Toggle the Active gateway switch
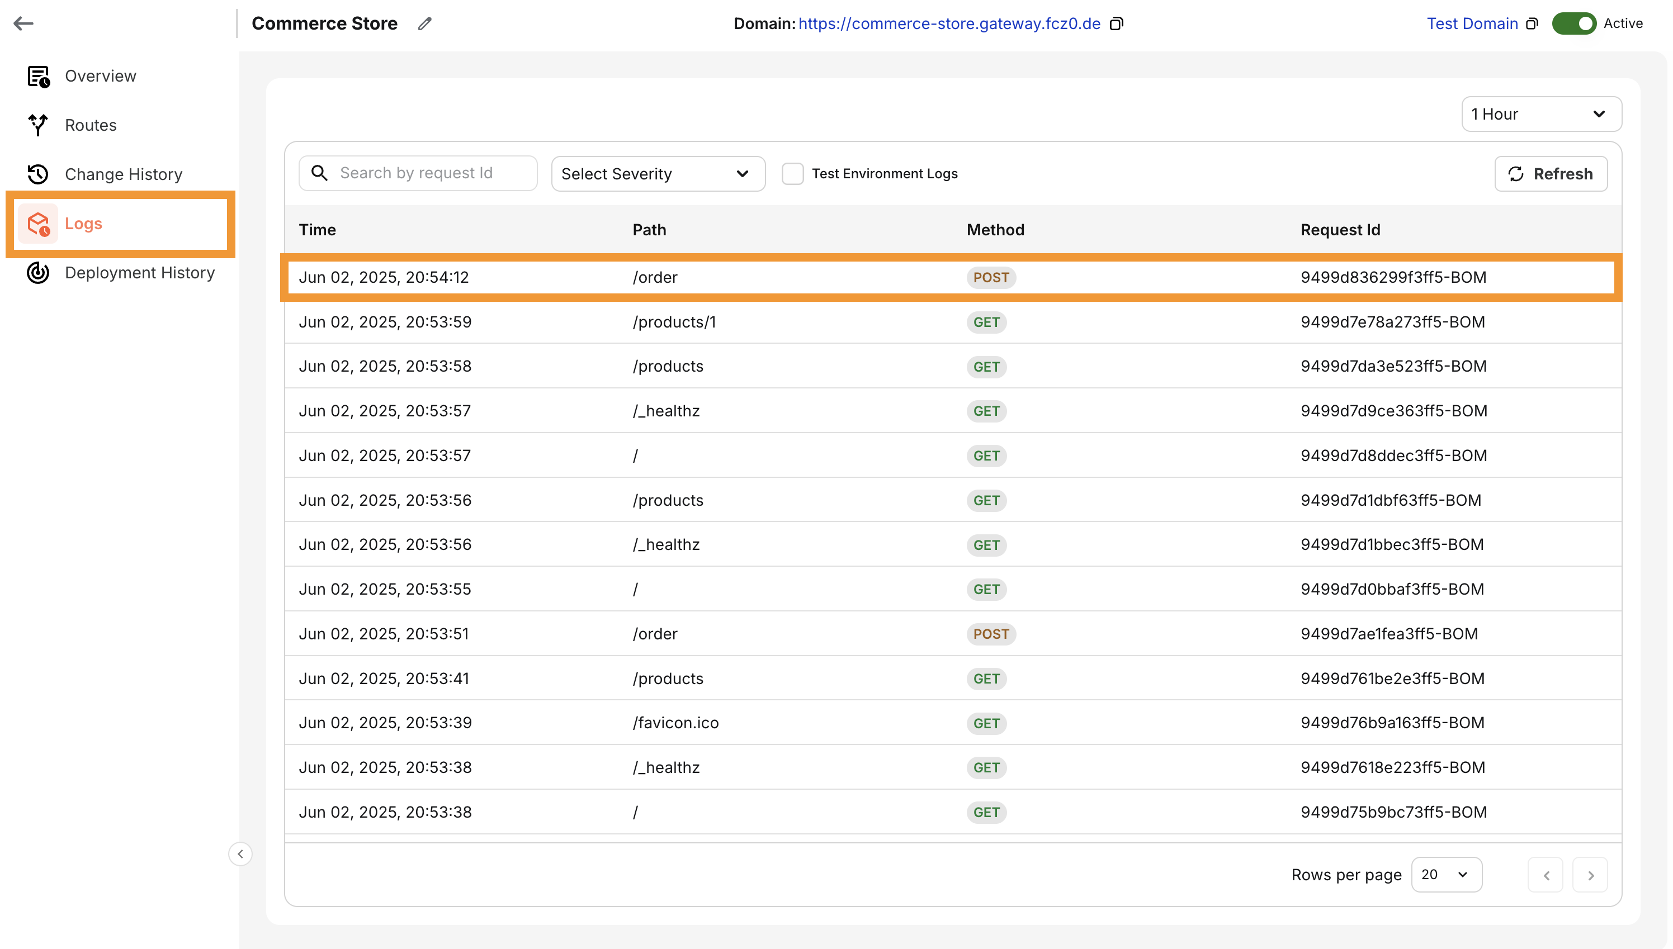1673x949 pixels. pyautogui.click(x=1573, y=23)
